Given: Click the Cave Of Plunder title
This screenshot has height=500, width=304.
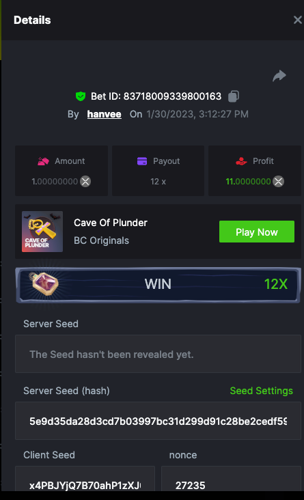Looking at the screenshot, I should [111, 223].
